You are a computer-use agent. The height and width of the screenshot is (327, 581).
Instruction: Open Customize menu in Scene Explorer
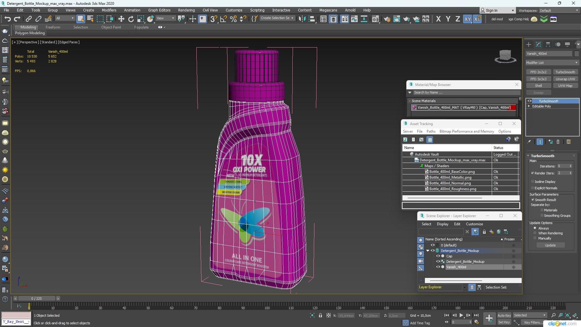[x=474, y=224]
